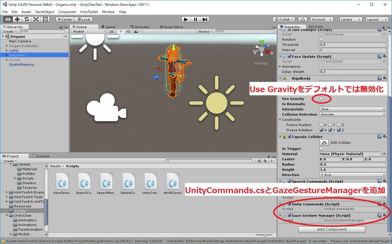Select the Rect transform tool
This screenshot has width=392, height=244.
click(x=45, y=20)
